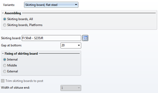Choose Middle fixing of skirting board
Screen dimensions: 158x93
point(5,65)
